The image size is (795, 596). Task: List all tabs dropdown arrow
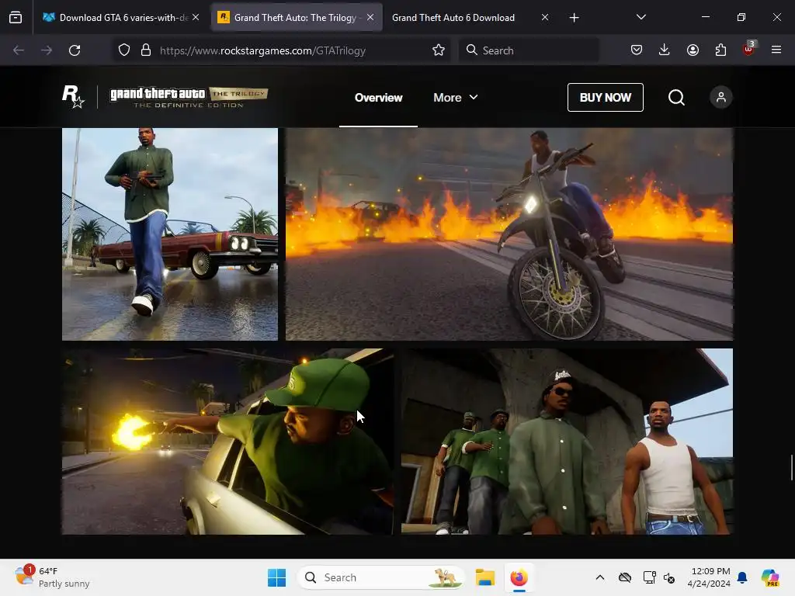click(641, 17)
